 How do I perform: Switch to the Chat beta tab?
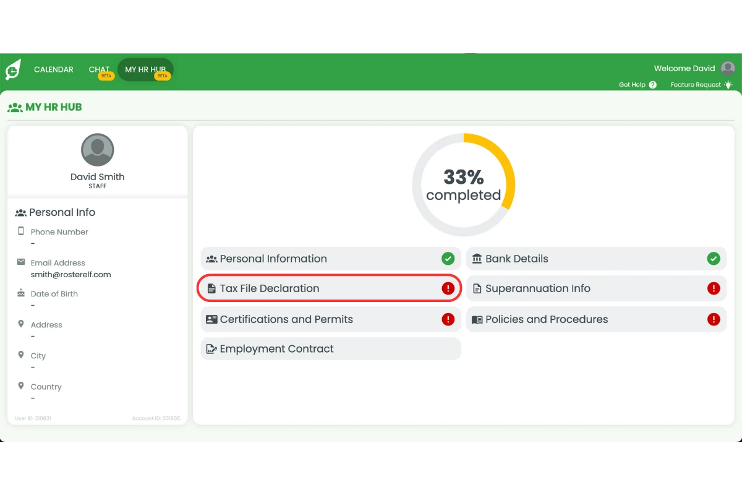click(100, 71)
